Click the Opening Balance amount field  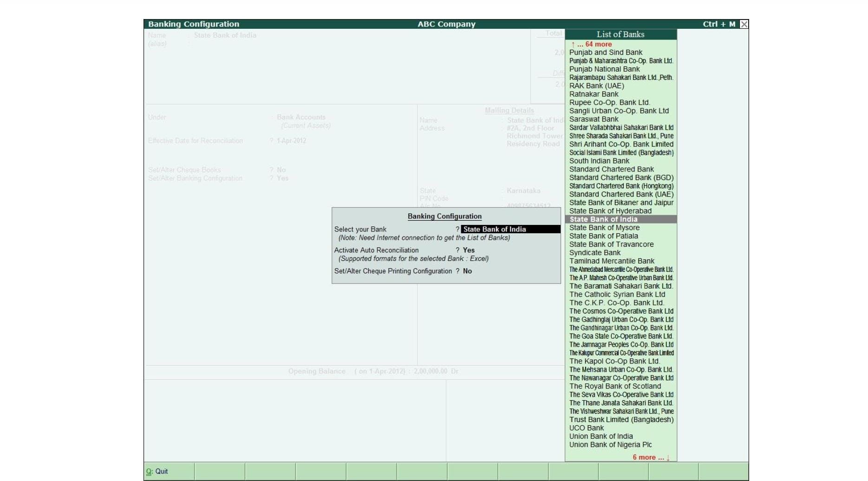[437, 371]
